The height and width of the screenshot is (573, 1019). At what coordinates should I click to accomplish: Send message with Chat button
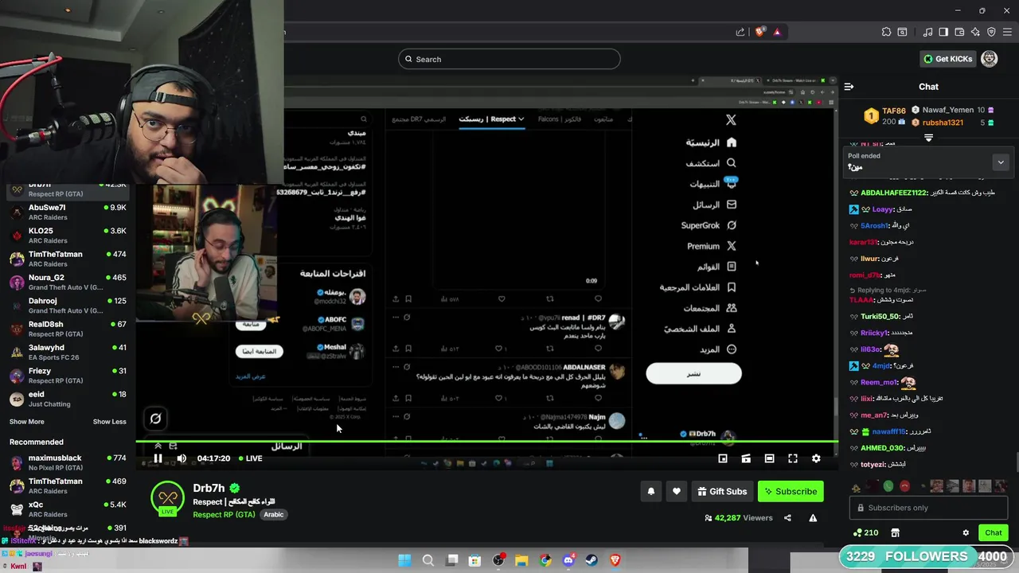[x=994, y=533]
